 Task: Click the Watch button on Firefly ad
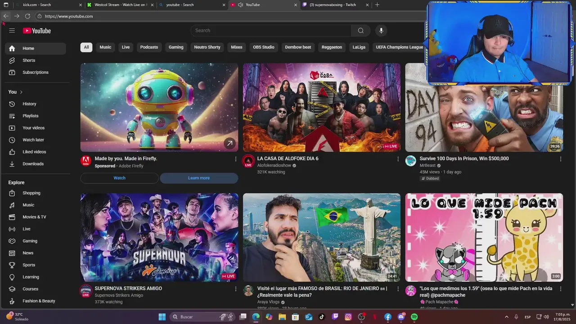click(119, 178)
